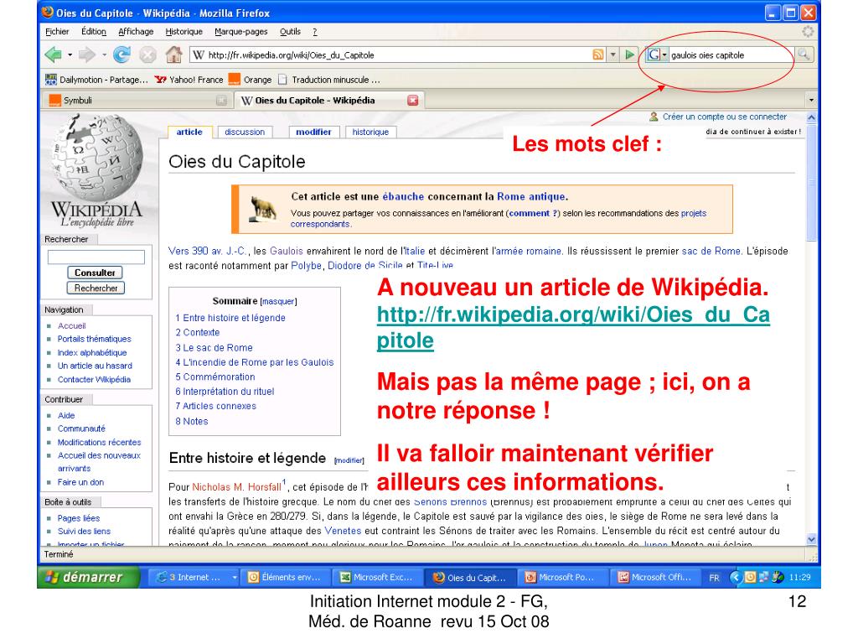
Task: Click the forward arrow navigation button
Action: click(87, 55)
